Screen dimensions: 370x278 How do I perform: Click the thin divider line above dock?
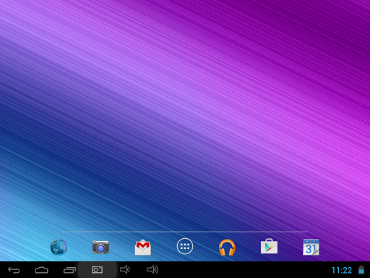click(x=185, y=232)
